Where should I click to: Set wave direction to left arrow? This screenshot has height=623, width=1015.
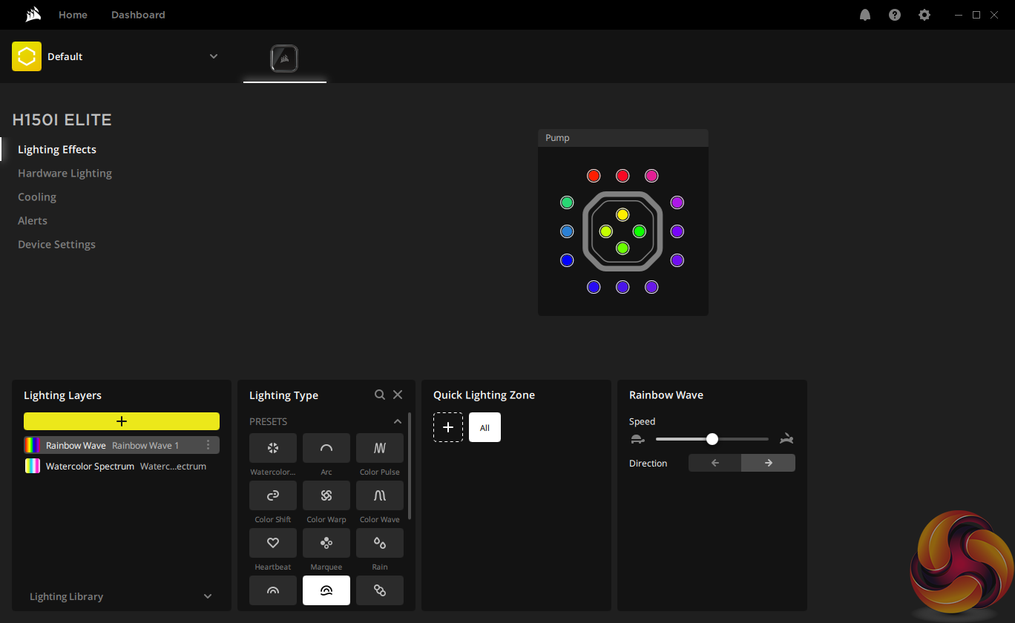click(715, 463)
